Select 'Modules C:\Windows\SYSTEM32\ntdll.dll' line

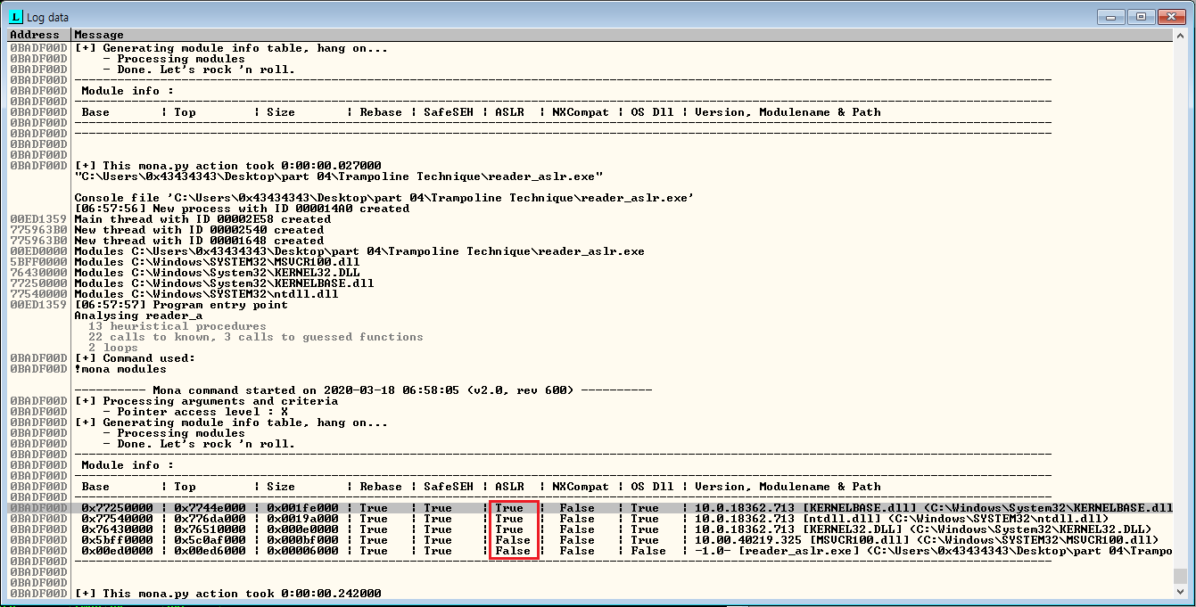pos(206,294)
